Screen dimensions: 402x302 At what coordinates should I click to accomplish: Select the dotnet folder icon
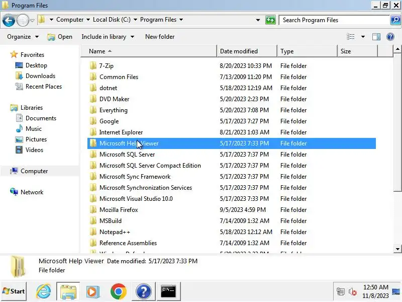[x=93, y=88]
